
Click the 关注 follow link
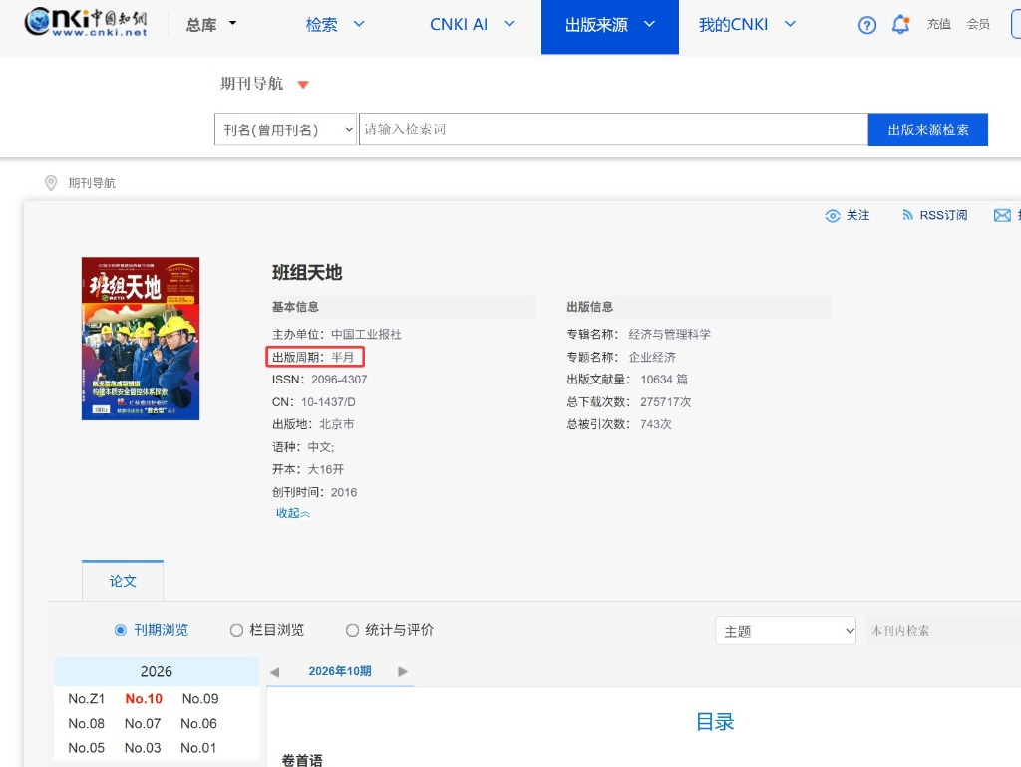857,215
